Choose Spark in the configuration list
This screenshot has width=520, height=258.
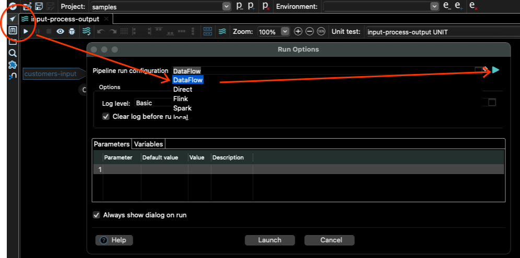pos(182,108)
